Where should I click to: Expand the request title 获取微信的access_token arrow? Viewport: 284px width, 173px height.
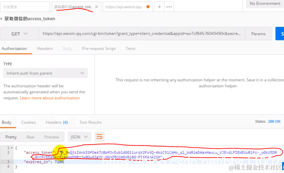point(1,19)
